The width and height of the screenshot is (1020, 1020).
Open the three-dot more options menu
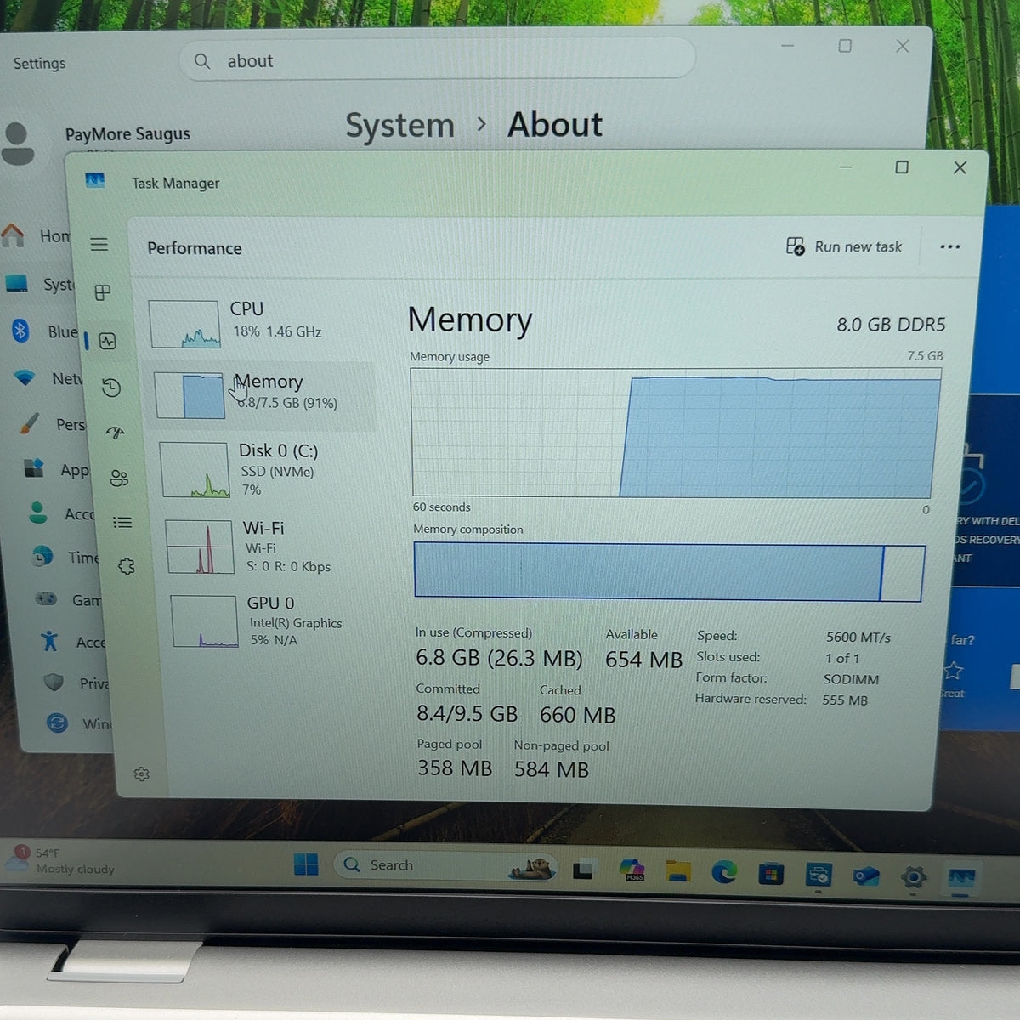pyautogui.click(x=949, y=247)
